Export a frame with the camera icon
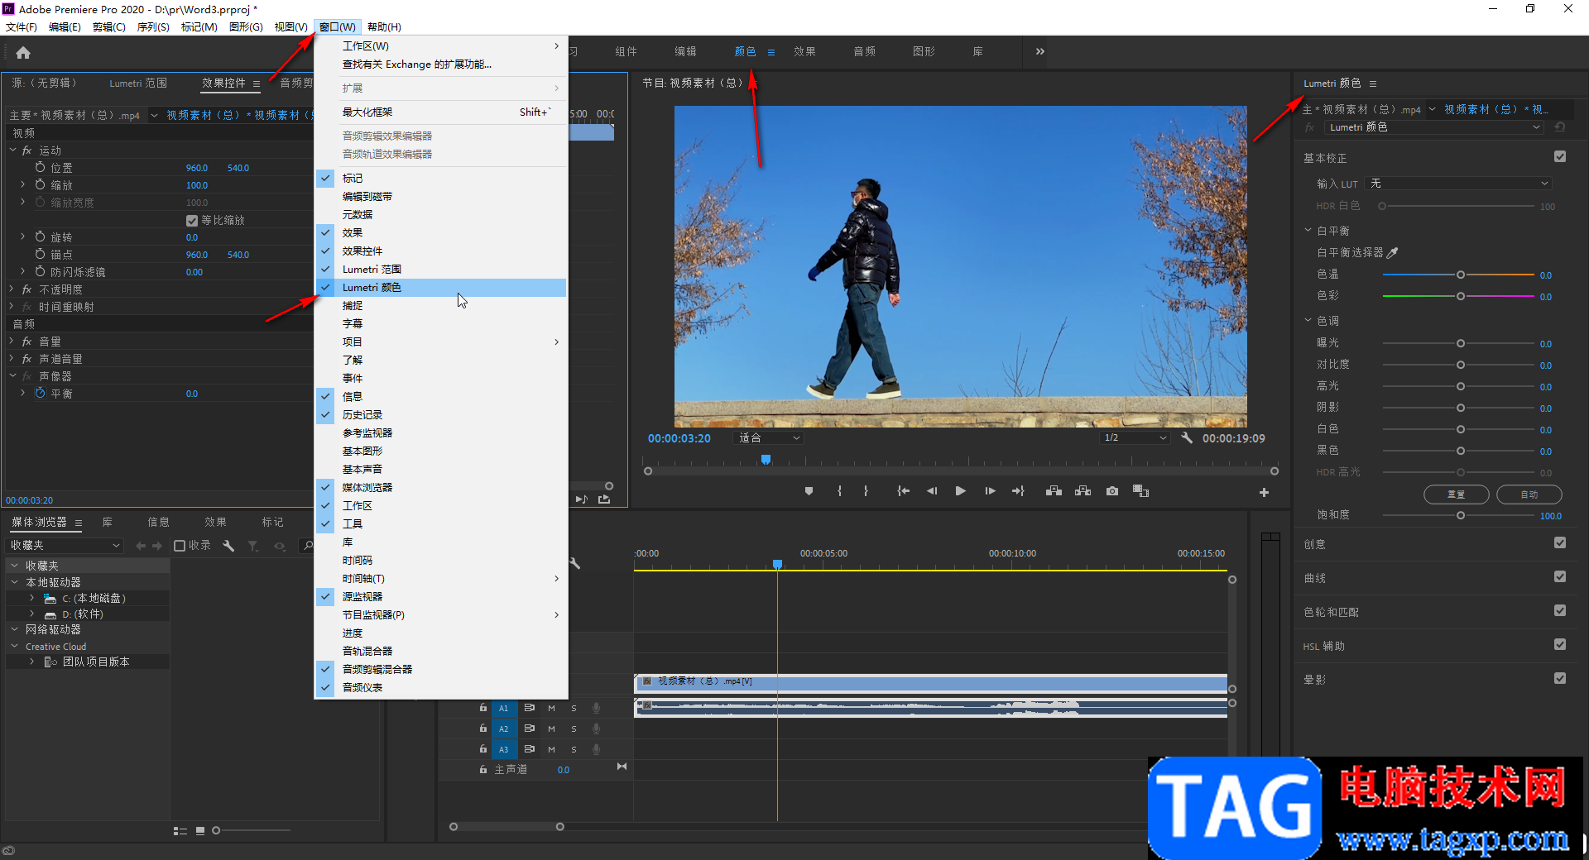1589x860 pixels. [x=1112, y=491]
